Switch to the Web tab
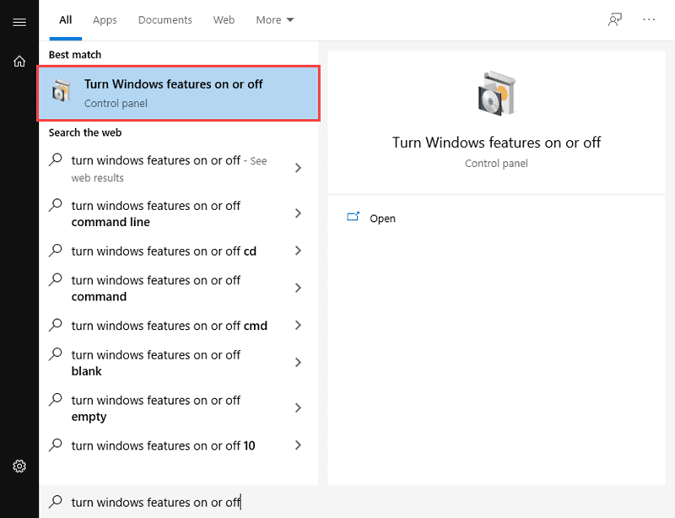This screenshot has width=675, height=518. point(224,19)
